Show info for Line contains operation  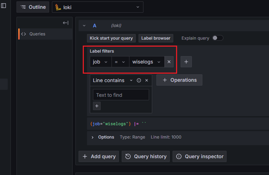tap(139, 80)
